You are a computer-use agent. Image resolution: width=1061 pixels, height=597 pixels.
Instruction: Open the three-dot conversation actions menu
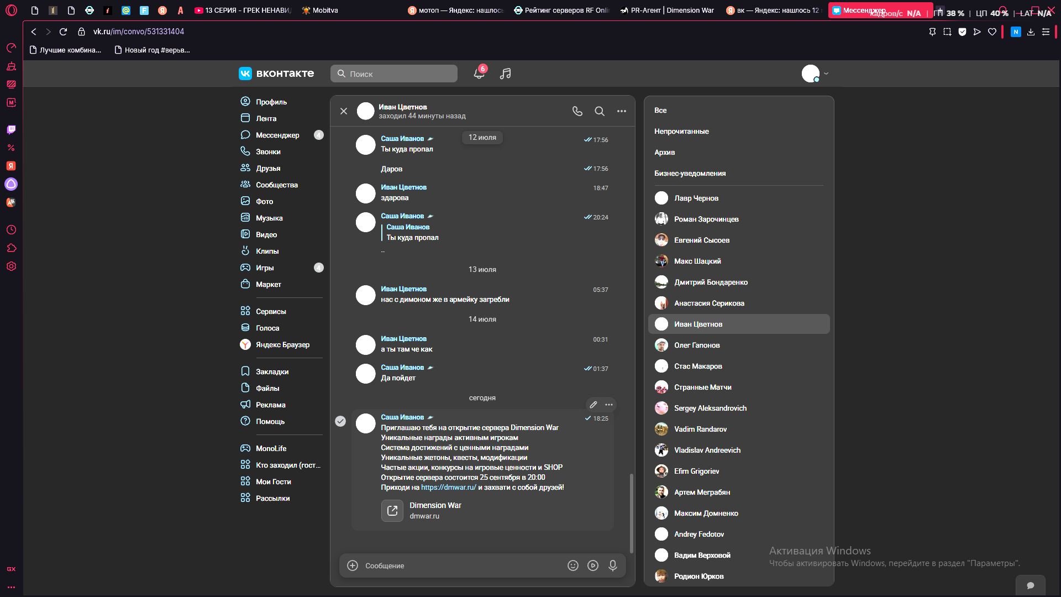coord(622,111)
